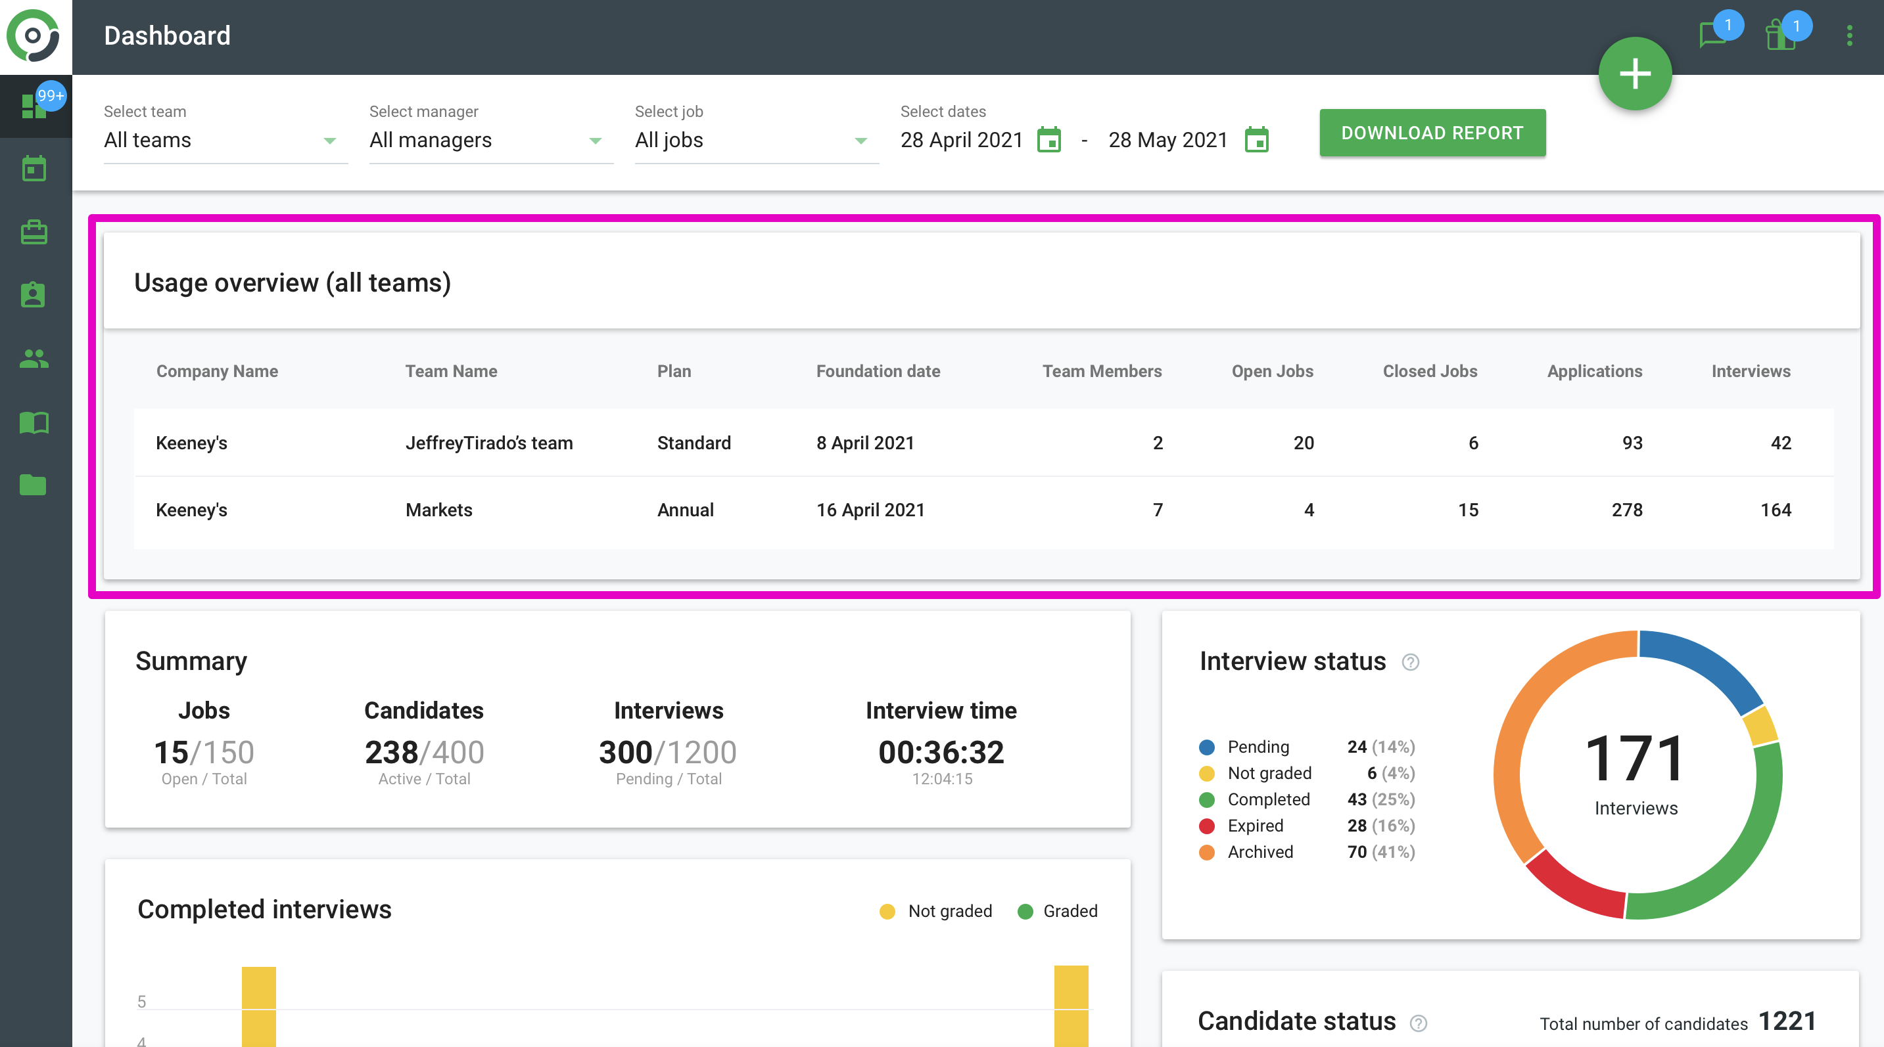Open the jobs briefcase icon in the sidebar
Viewport: 1884px width, 1047px height.
[34, 233]
